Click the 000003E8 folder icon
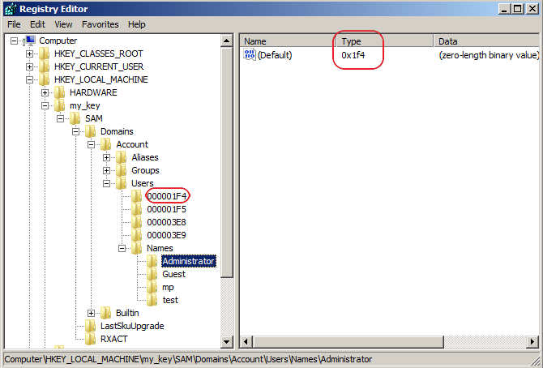 click(x=137, y=222)
